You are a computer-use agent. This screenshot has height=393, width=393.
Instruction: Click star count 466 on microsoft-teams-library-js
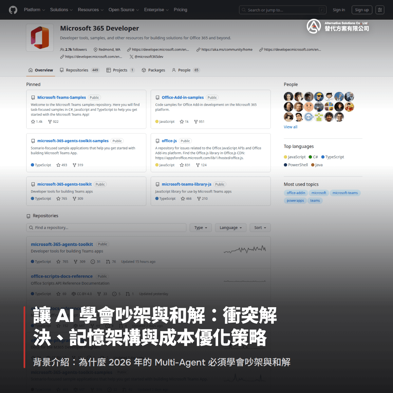coord(186,198)
